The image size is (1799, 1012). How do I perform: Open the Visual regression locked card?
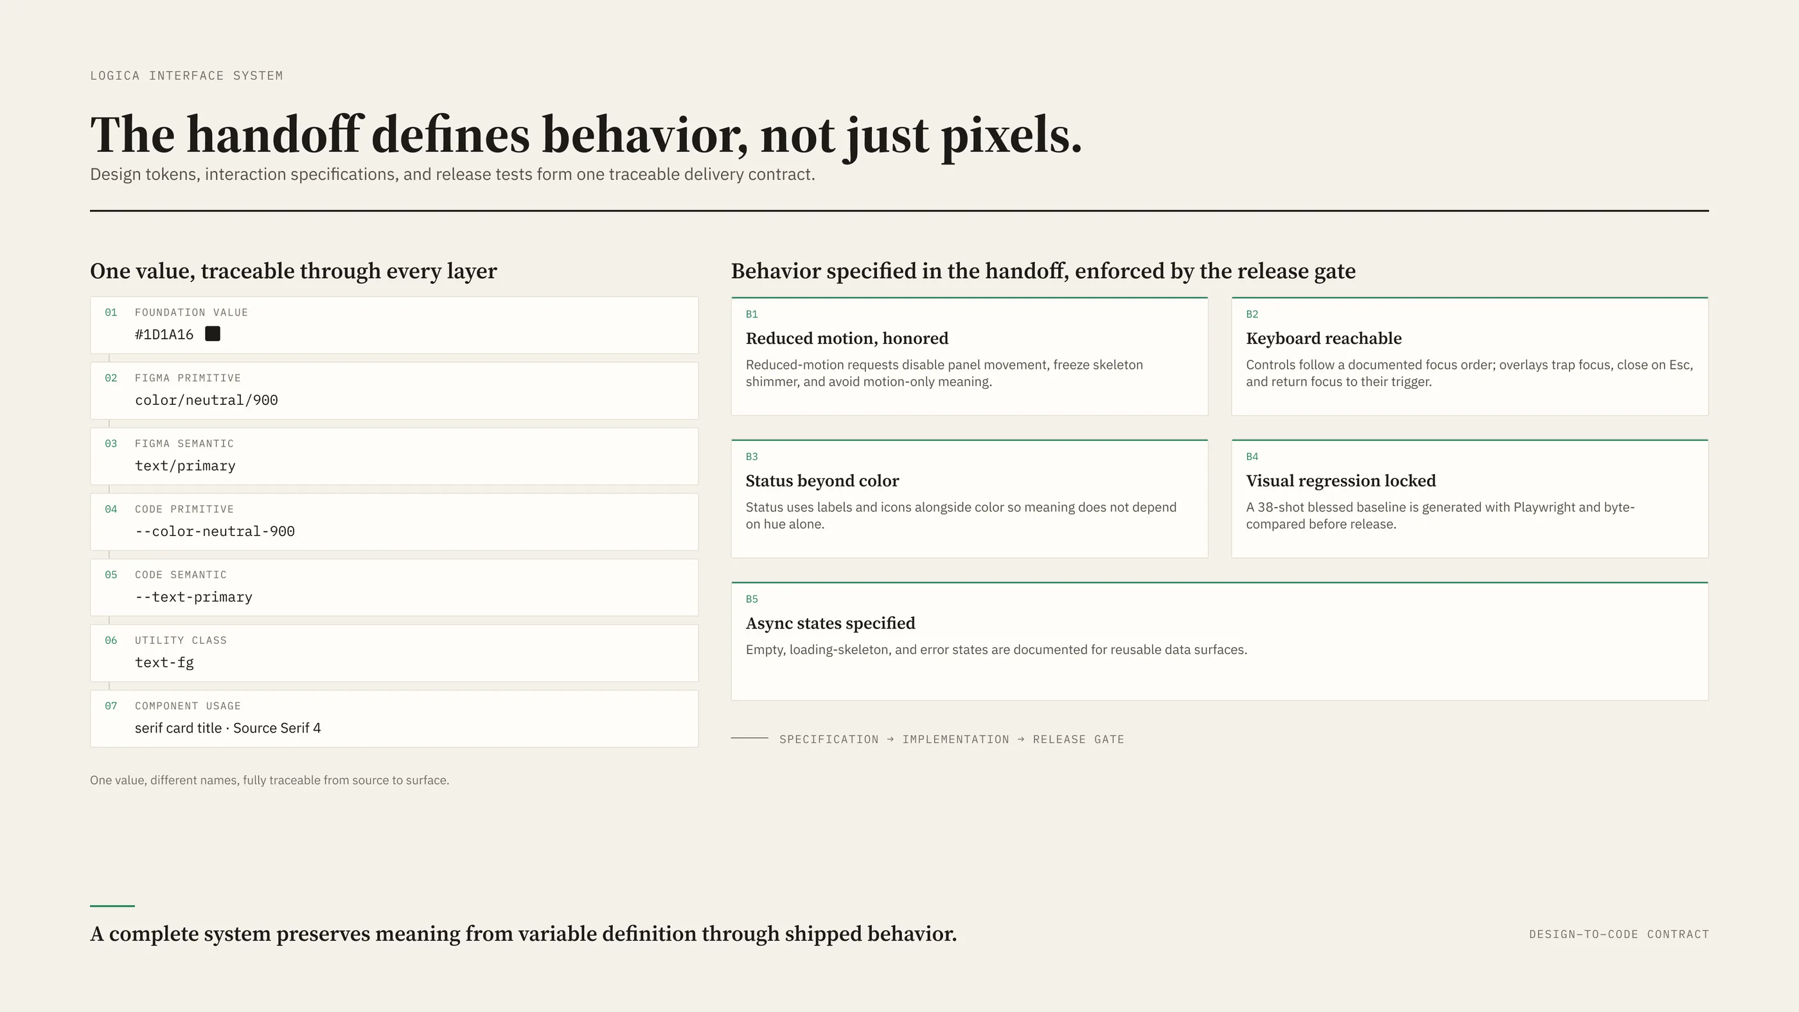coord(1469,499)
